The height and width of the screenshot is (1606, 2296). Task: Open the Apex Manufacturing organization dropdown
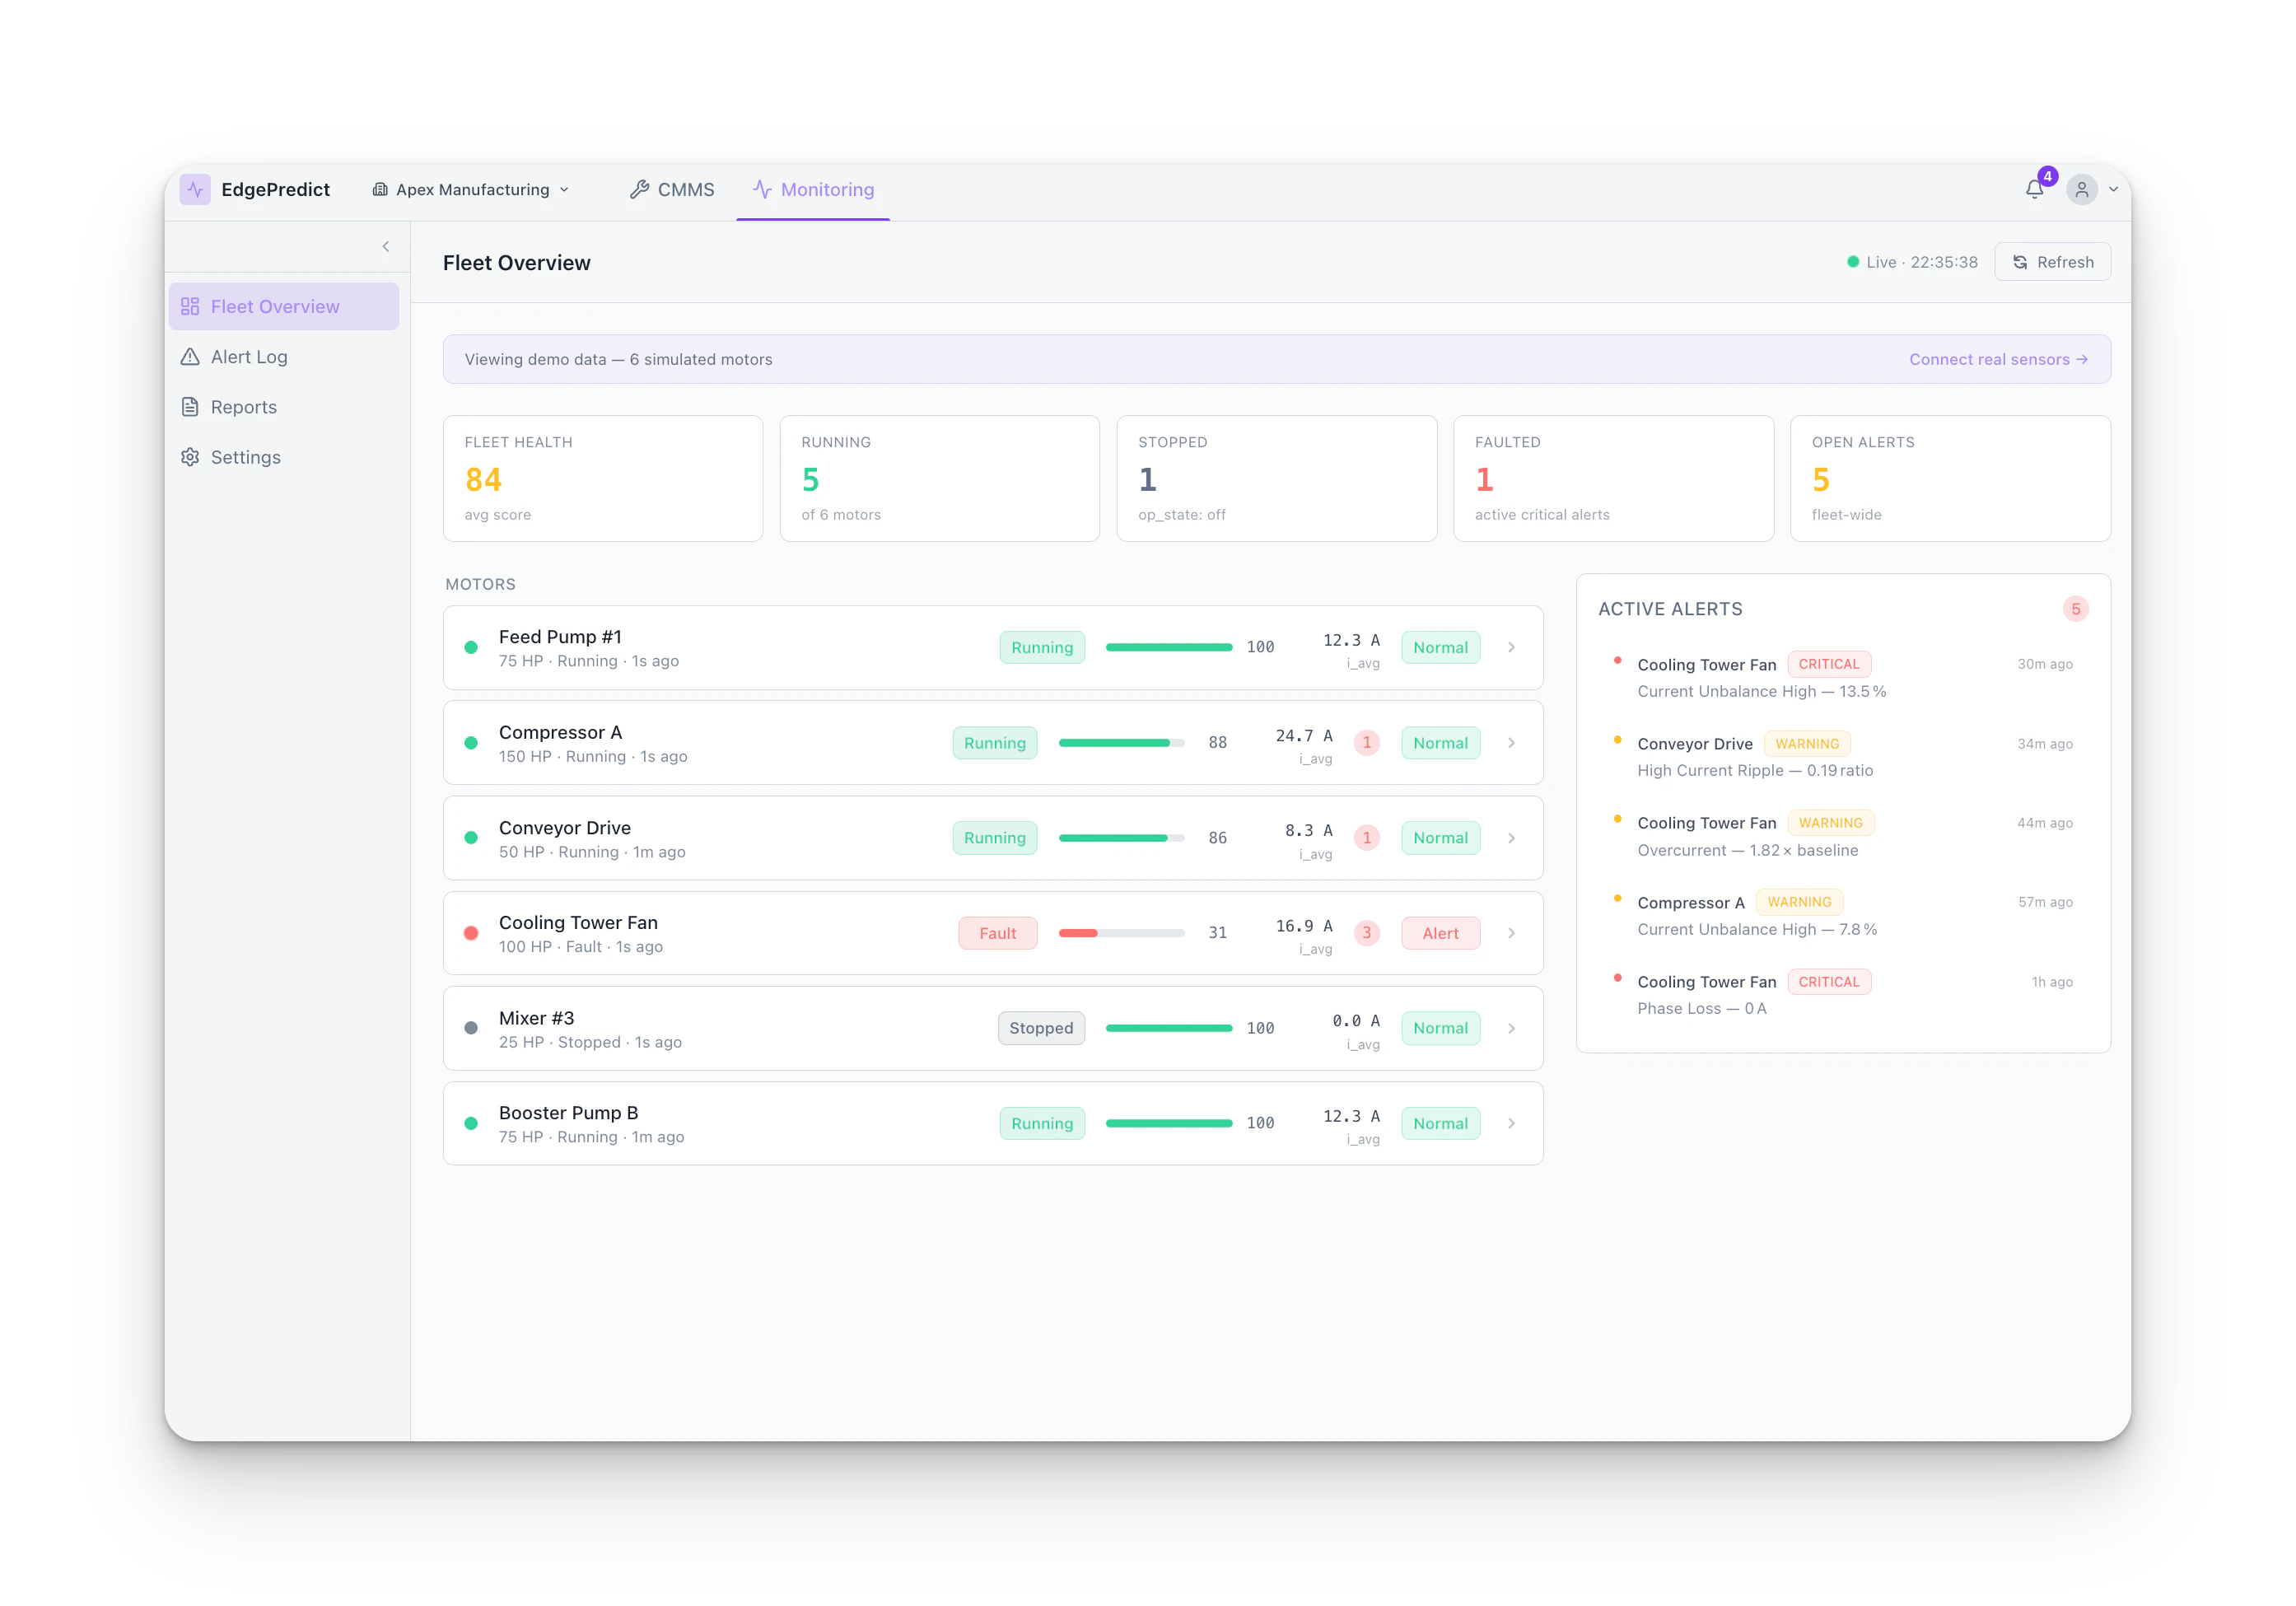(x=471, y=189)
